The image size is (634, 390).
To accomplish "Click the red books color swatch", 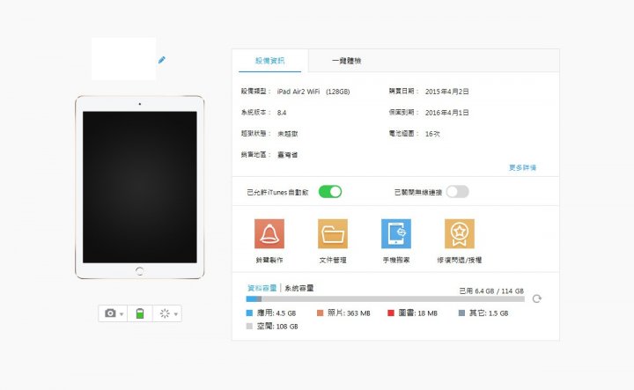I will pyautogui.click(x=391, y=313).
